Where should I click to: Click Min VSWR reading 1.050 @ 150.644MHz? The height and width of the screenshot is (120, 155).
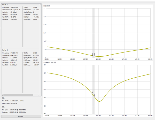pyautogui.click(x=17, y=101)
